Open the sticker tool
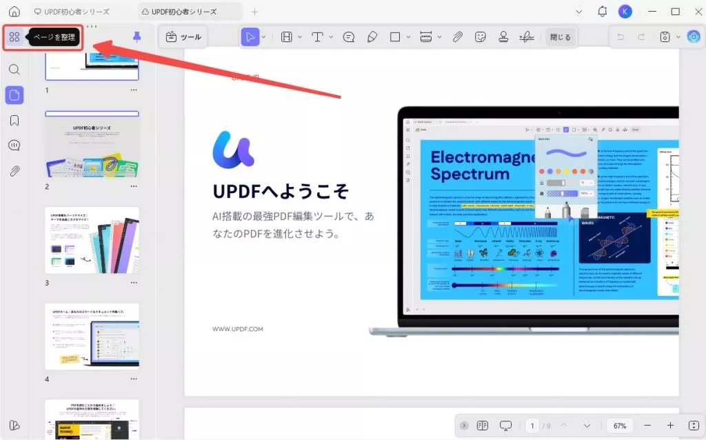This screenshot has width=706, height=440. [x=481, y=37]
